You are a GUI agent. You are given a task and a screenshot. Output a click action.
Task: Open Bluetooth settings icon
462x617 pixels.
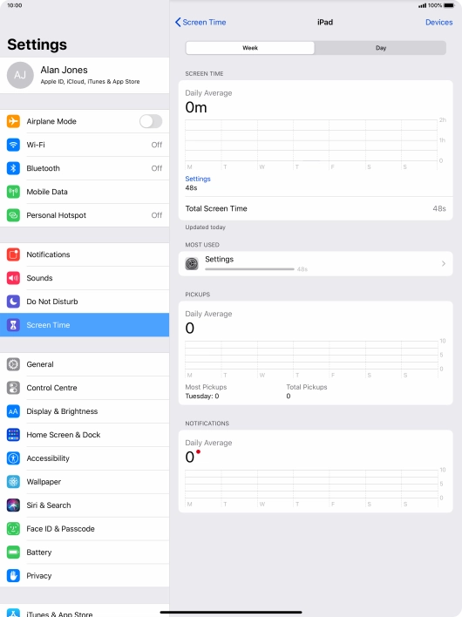click(x=13, y=168)
